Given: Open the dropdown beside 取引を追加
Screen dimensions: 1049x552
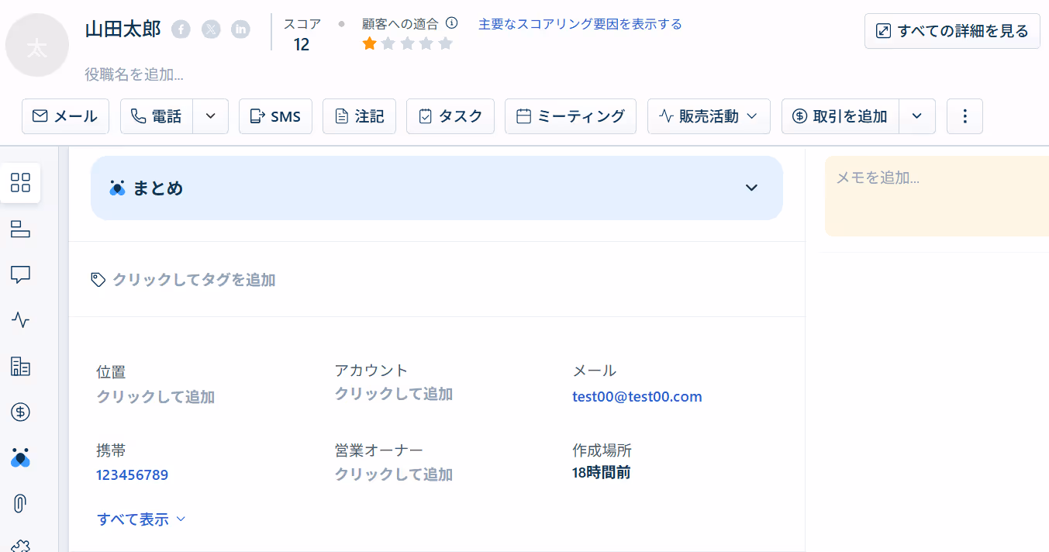Looking at the screenshot, I should tap(917, 116).
